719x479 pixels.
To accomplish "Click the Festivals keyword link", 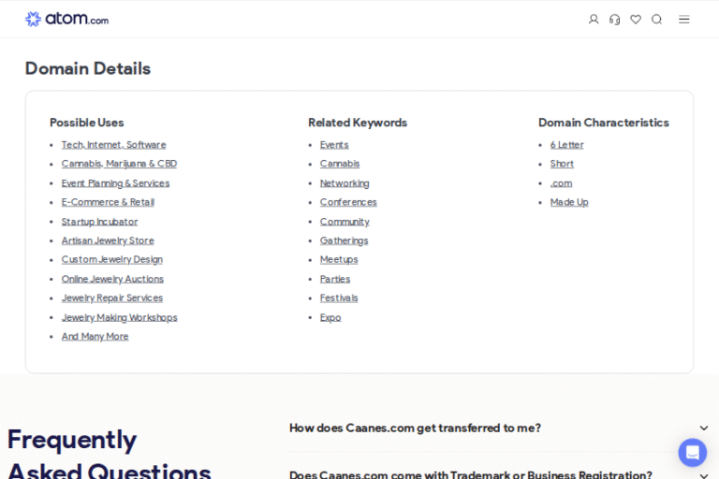I will [339, 298].
